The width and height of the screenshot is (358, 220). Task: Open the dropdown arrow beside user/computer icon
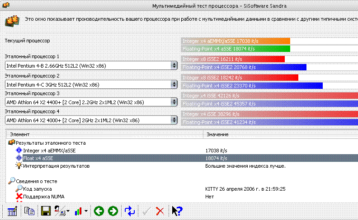(x=68, y=211)
